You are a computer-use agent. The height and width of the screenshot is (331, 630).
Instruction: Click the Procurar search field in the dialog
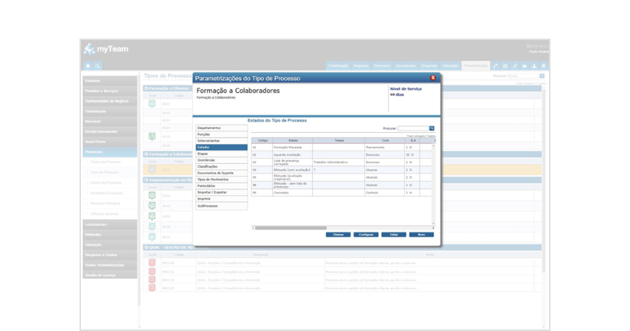point(412,128)
